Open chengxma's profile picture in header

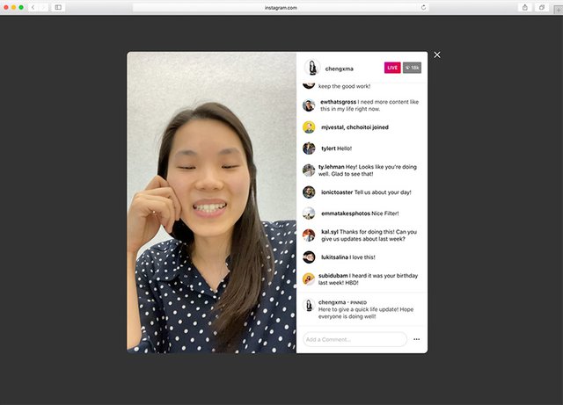pos(311,68)
